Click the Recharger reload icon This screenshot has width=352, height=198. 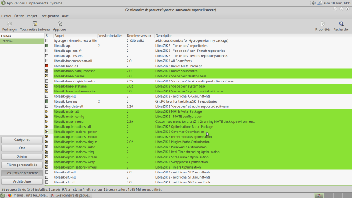click(10, 24)
